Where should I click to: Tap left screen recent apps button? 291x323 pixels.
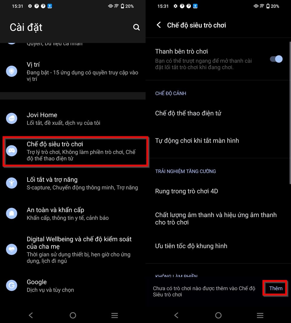115,315
